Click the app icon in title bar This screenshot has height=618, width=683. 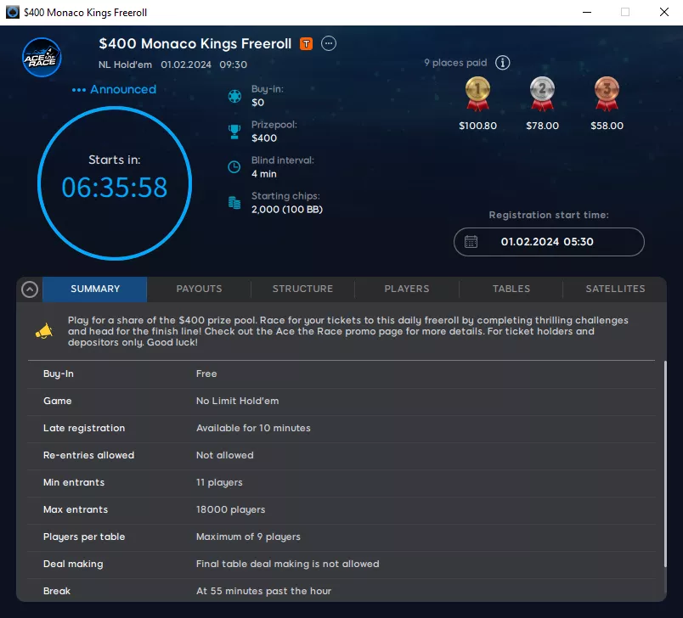12,12
